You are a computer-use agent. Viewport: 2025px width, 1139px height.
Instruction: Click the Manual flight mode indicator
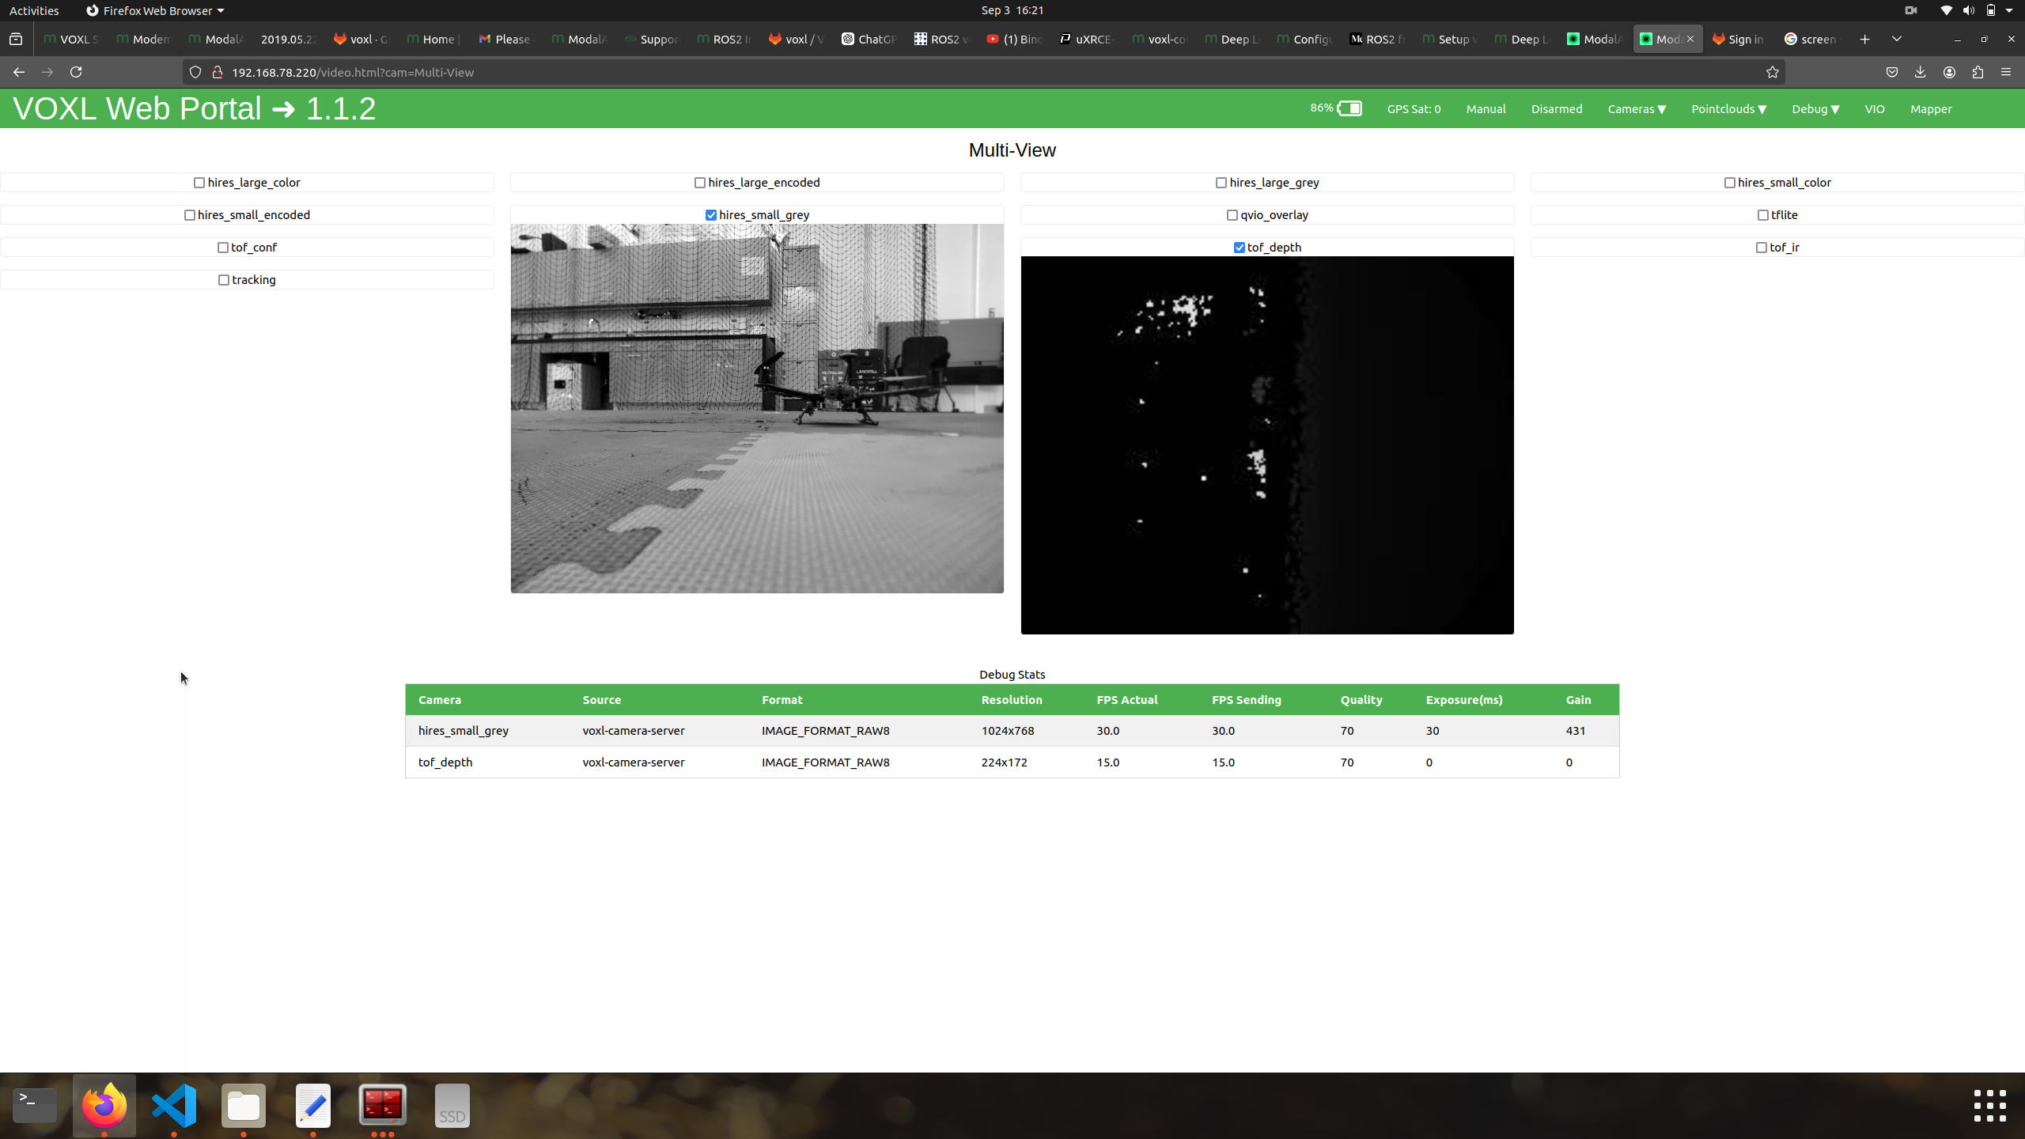pyautogui.click(x=1486, y=109)
